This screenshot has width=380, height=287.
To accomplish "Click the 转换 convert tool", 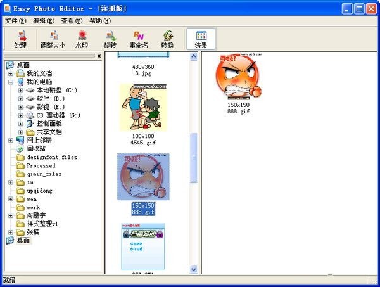I will [167, 39].
